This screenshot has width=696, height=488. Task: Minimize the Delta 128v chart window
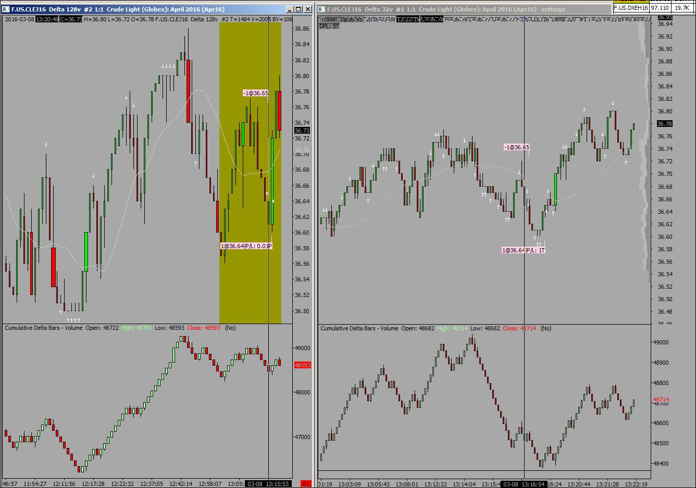point(290,9)
